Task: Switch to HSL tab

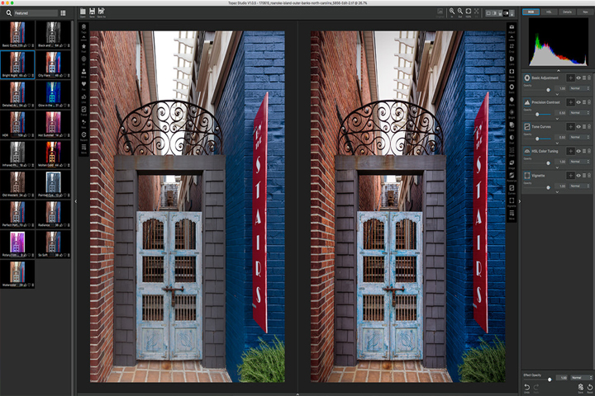Action: (x=549, y=12)
